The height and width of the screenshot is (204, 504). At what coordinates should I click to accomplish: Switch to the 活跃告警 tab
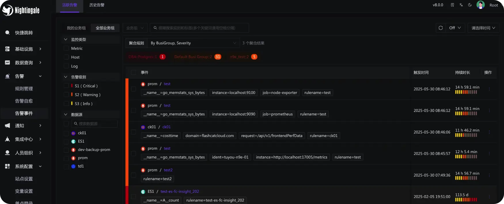[70, 5]
